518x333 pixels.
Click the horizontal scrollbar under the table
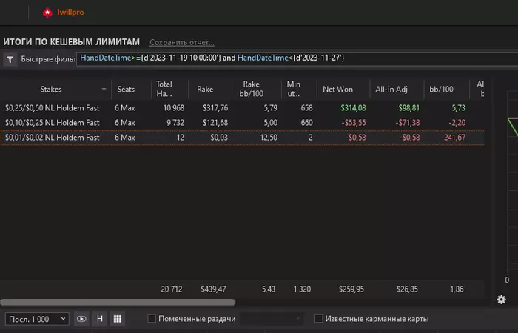[x=118, y=302]
